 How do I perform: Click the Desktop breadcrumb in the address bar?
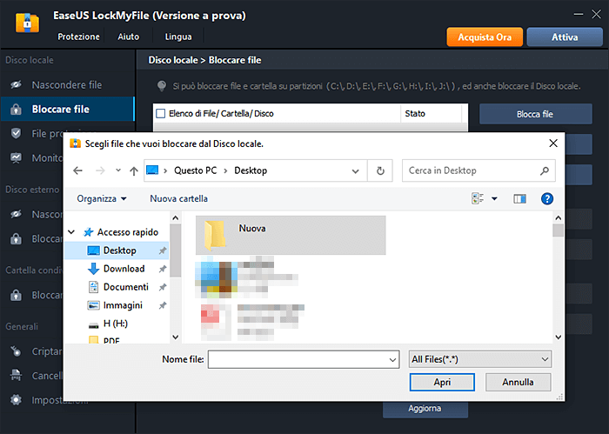coord(251,170)
